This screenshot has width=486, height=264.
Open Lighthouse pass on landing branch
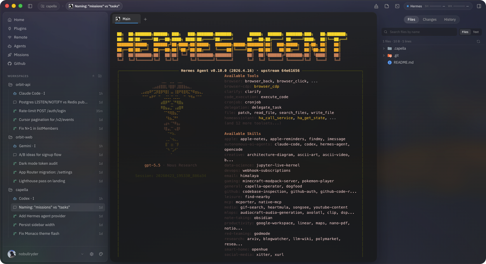coord(58,181)
